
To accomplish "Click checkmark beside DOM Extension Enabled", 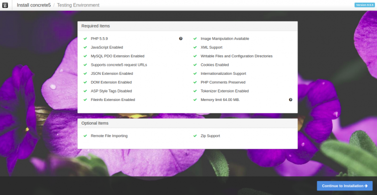I will coord(85,82).
